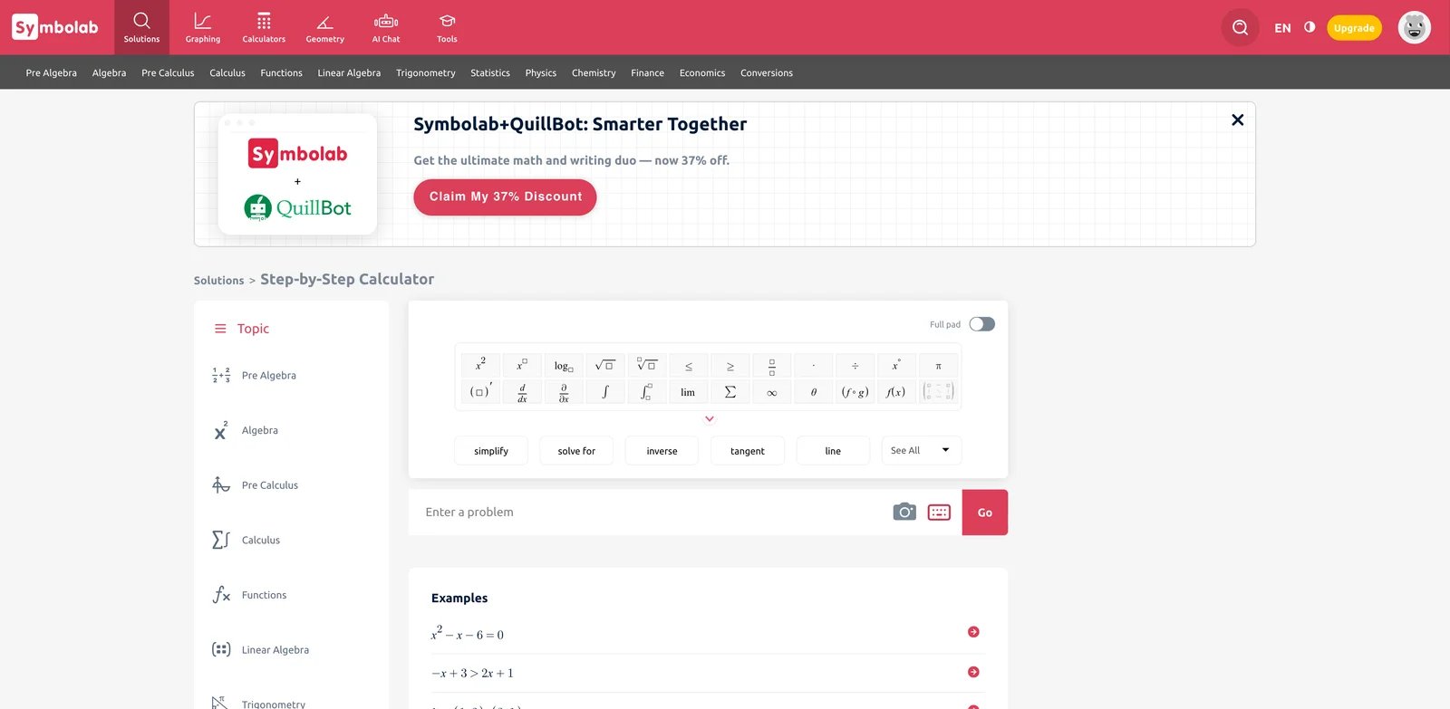Screen dimensions: 1450x709
Task: Click the search magnifier icon in header
Action: [x=1240, y=27]
